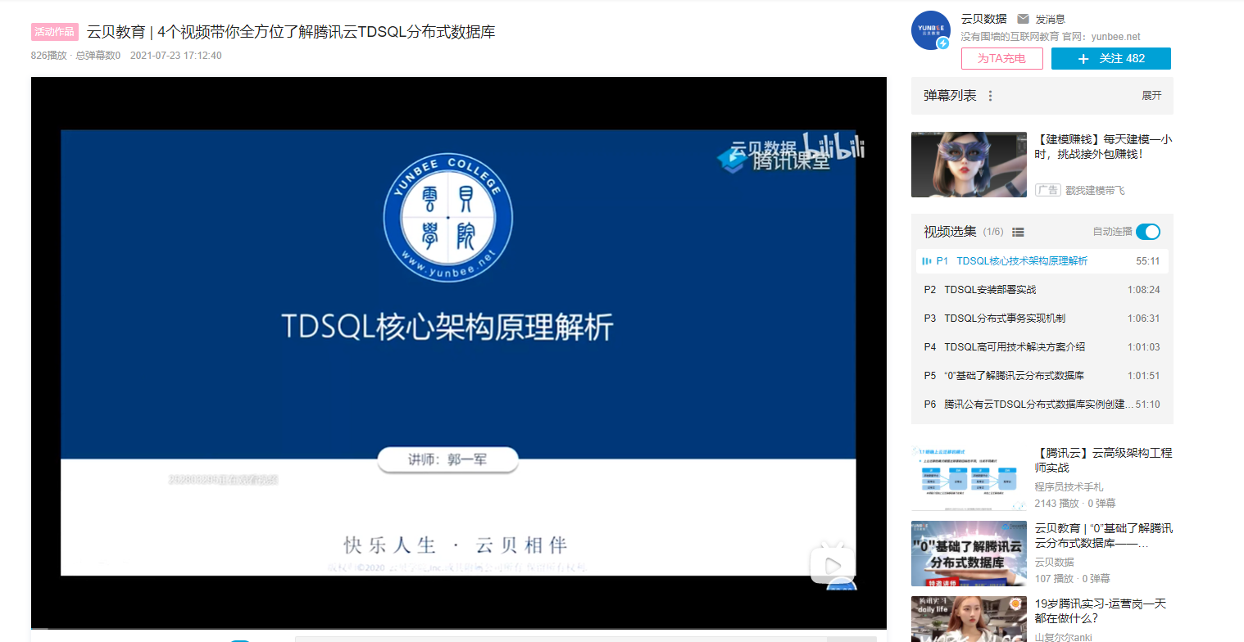Click the 2143 播放 stats of 腾讯云 video

1075,504
